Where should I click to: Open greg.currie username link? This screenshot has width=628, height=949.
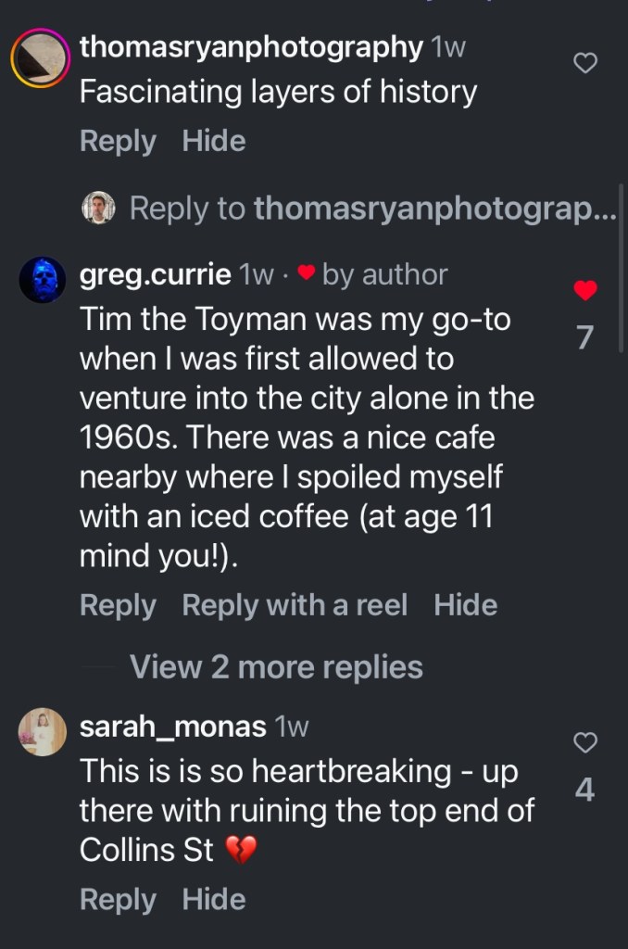[156, 274]
